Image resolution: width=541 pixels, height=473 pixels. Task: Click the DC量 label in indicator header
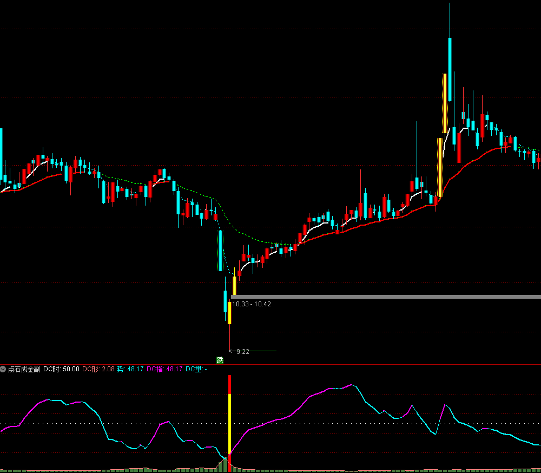click(x=196, y=369)
